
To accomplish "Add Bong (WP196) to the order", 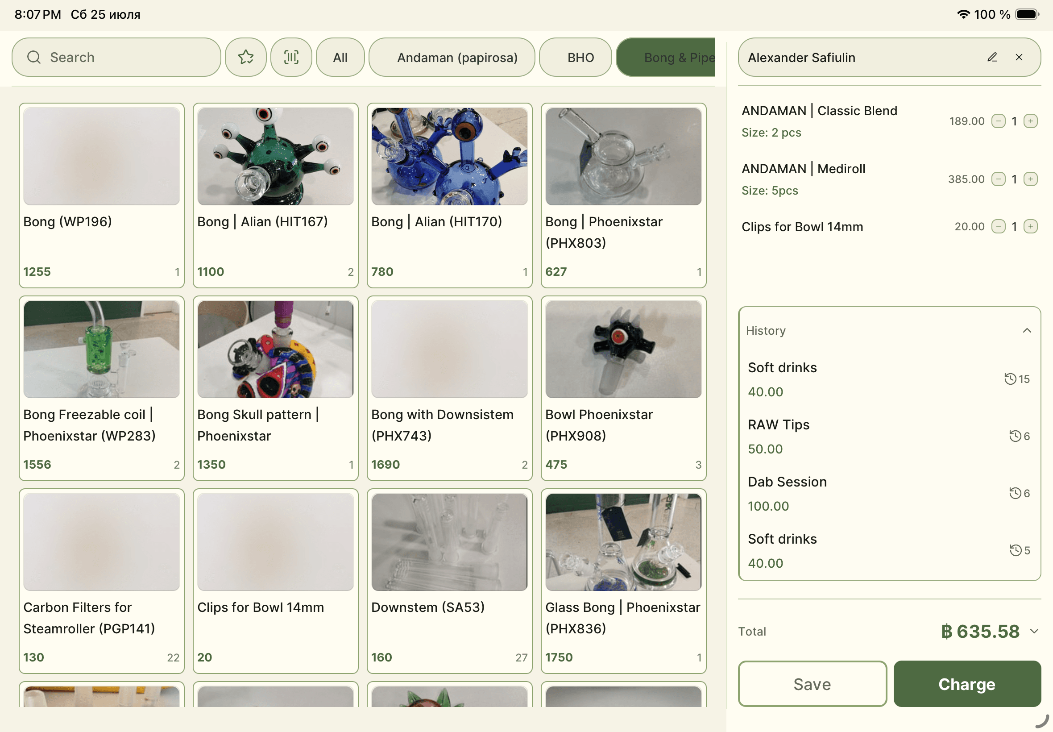I will [x=102, y=195].
